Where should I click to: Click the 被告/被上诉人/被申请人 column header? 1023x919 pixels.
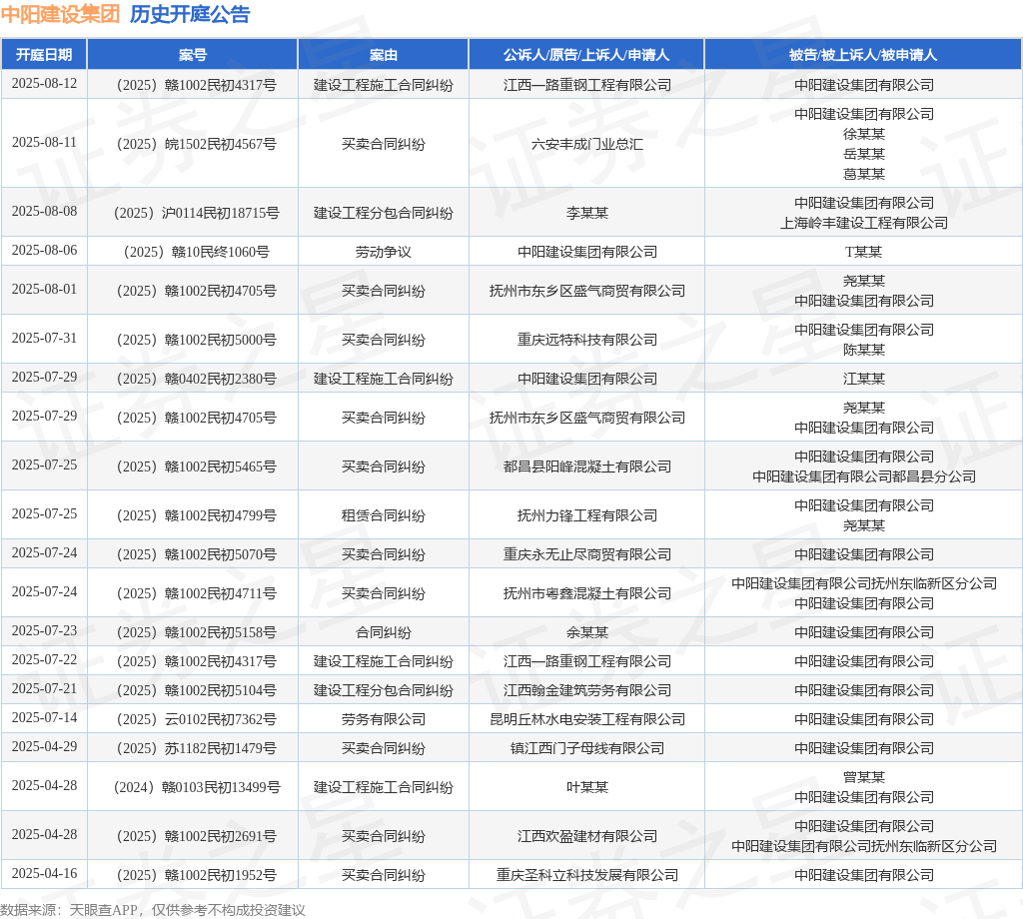click(863, 55)
